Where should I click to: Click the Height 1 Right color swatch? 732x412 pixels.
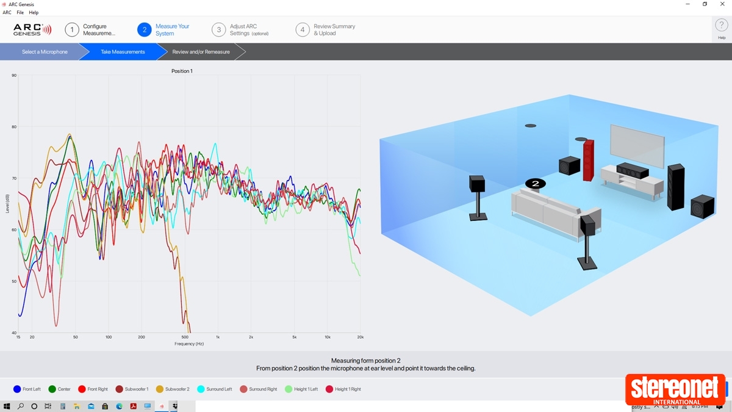click(x=329, y=389)
